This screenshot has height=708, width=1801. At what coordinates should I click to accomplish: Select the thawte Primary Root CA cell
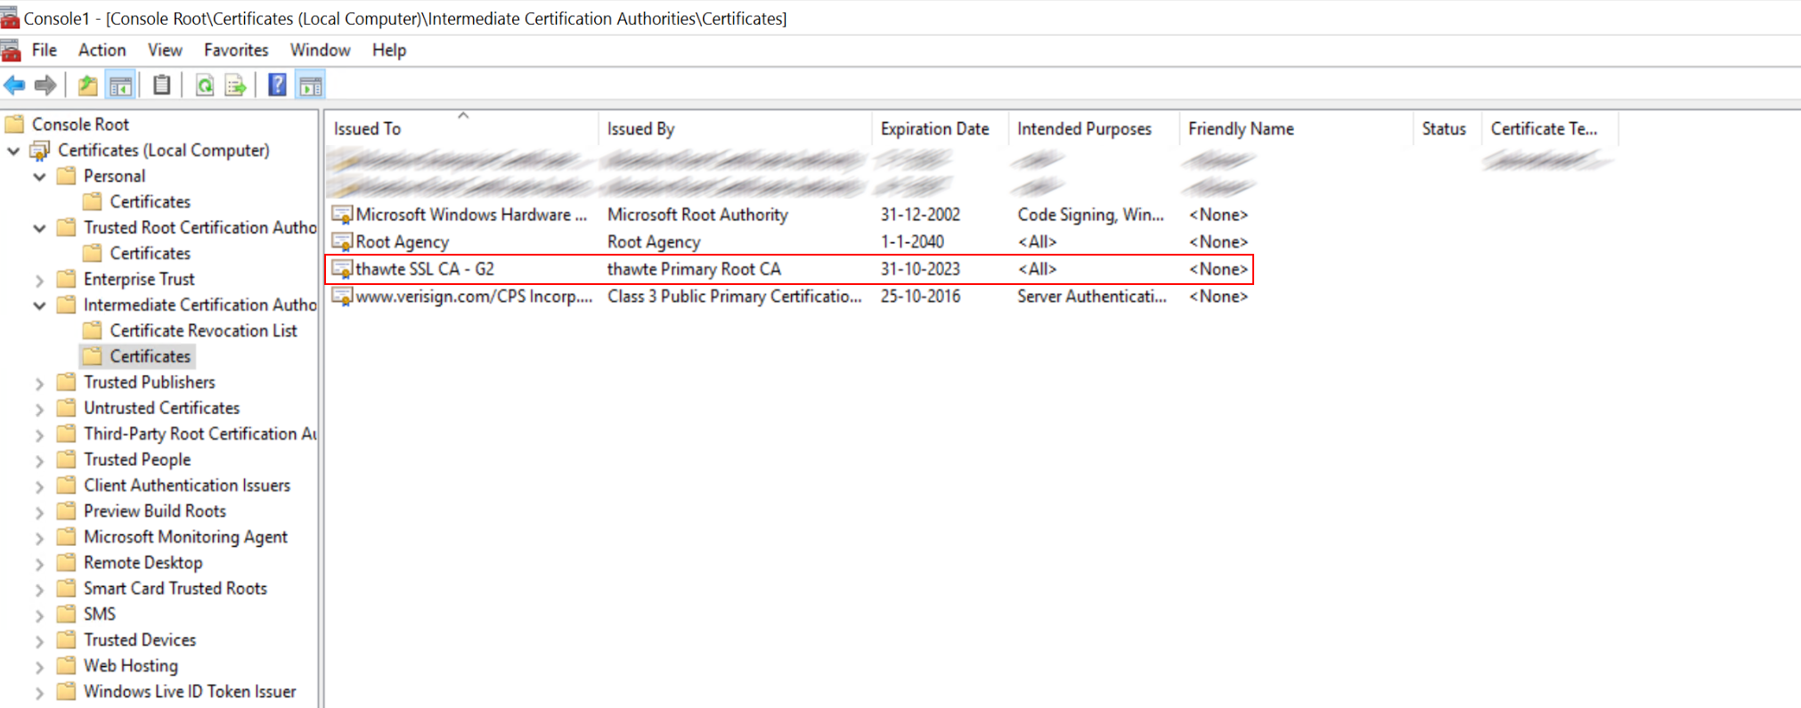(694, 269)
